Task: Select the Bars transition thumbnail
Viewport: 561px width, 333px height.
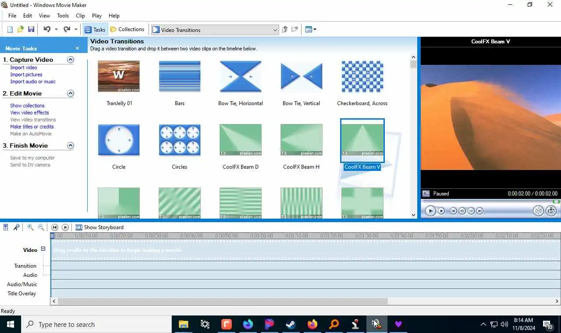Action: (x=180, y=76)
